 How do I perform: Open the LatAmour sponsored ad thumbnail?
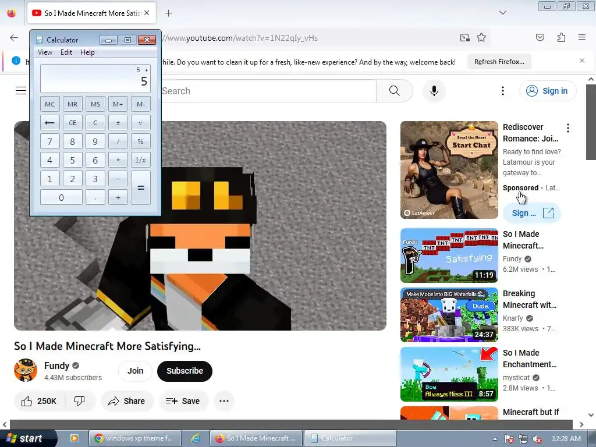[449, 170]
